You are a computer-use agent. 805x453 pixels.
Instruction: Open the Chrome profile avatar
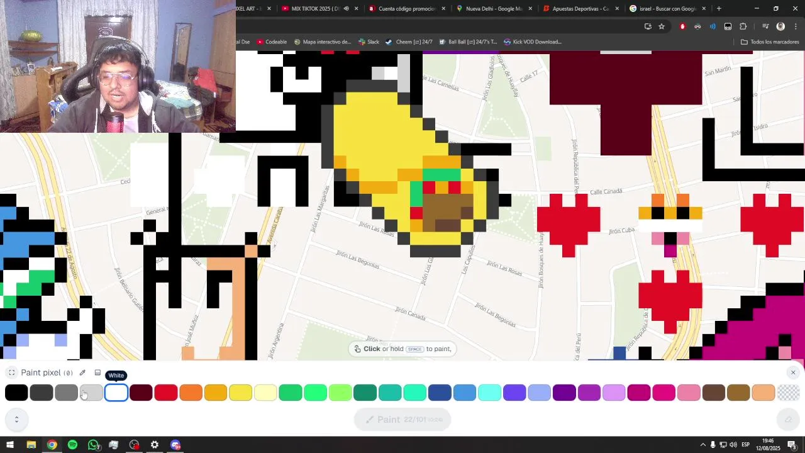tap(780, 26)
